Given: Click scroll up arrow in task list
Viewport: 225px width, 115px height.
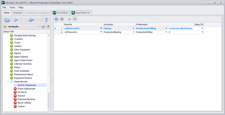Looking at the screenshot, I should [48, 35].
